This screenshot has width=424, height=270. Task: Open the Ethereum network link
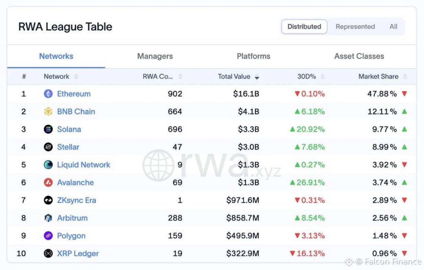coord(74,94)
